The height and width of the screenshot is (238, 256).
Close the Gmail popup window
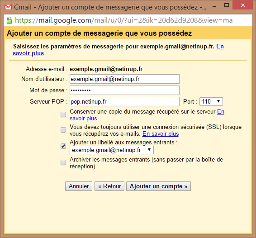242,5
